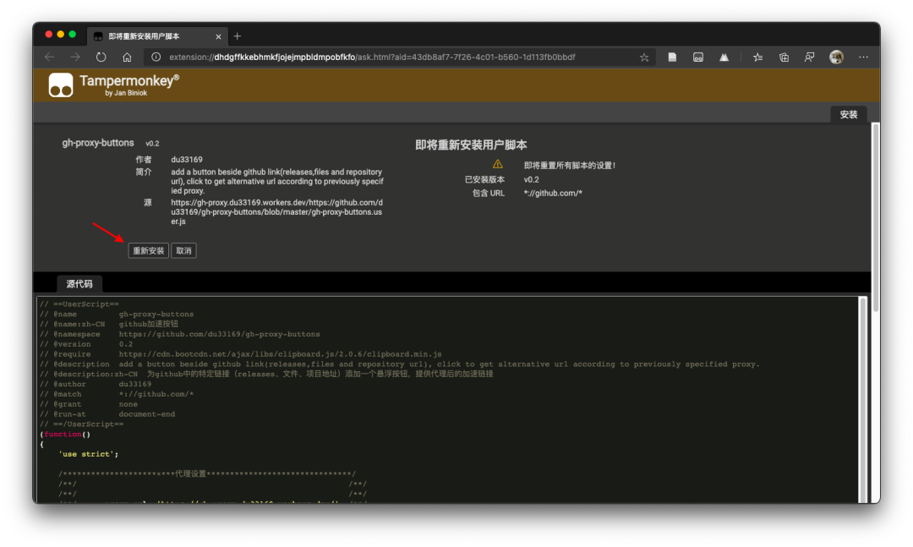
Task: Click the 已安装版本 v0.2 value
Action: tap(531, 179)
